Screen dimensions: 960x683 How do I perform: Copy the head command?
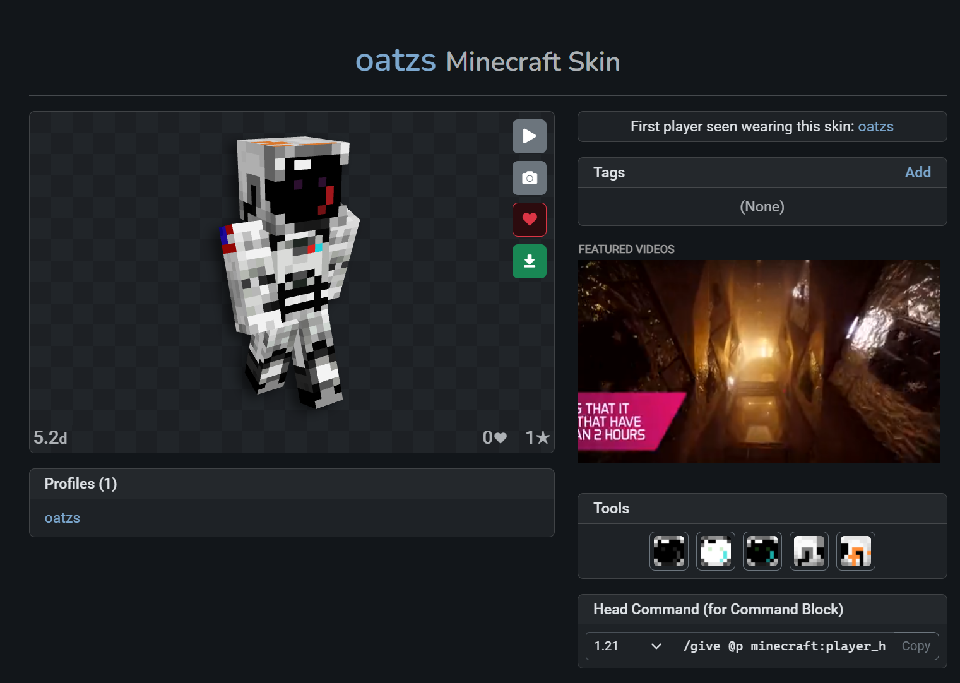(x=915, y=646)
